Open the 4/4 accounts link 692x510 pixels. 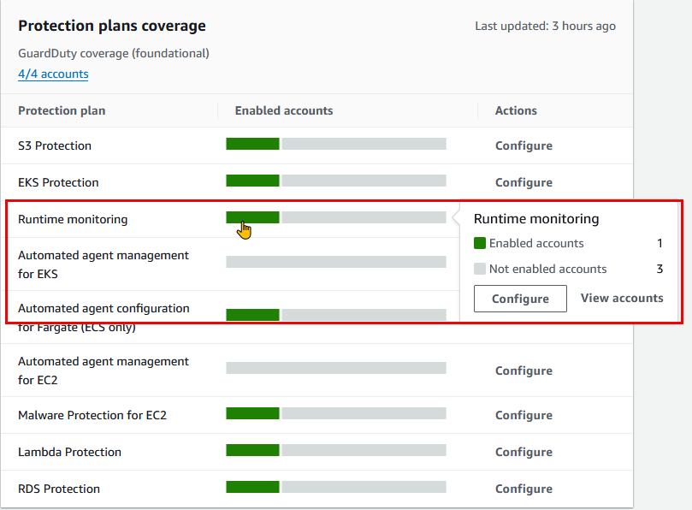pos(52,74)
